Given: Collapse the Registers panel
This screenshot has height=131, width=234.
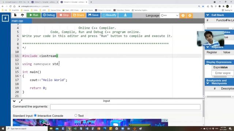Looking at the screenshot, I should pos(208,47).
